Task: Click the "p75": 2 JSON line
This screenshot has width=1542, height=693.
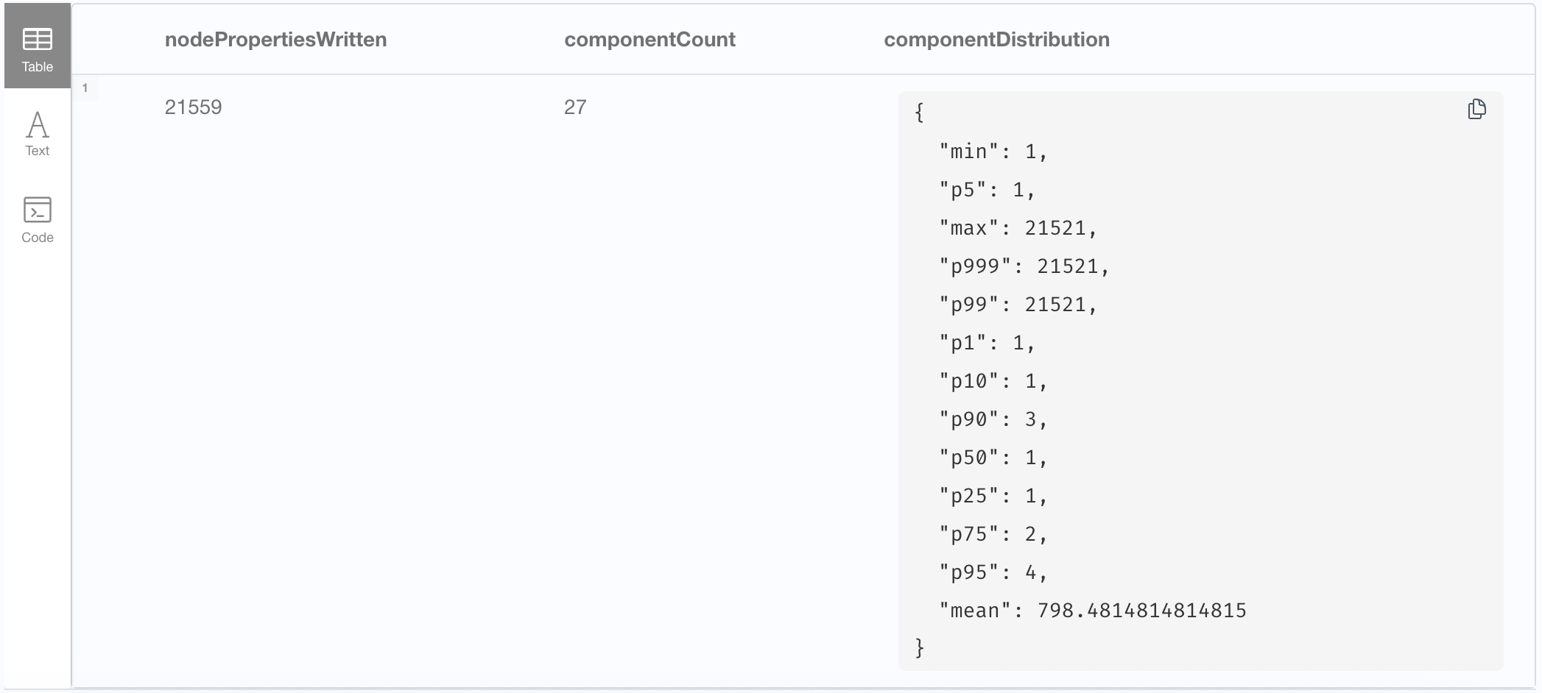Action: (993, 534)
